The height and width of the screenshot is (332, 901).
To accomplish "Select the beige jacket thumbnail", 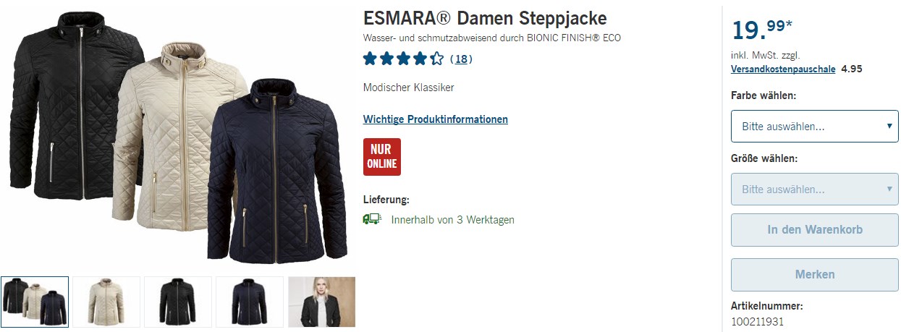I will pyautogui.click(x=106, y=302).
